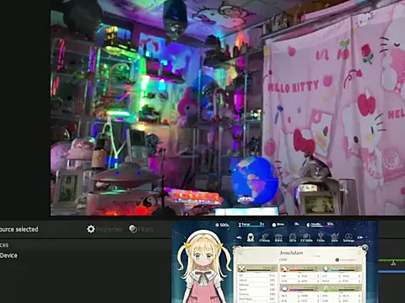
Task: Click the 500G gold counter
Action: 223,225
